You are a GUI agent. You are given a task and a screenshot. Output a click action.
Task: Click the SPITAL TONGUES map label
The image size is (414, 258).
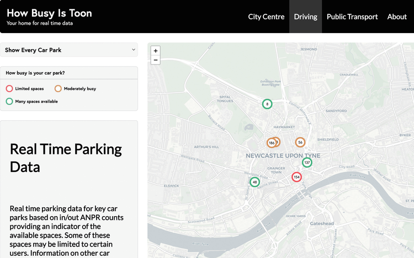tap(225, 99)
